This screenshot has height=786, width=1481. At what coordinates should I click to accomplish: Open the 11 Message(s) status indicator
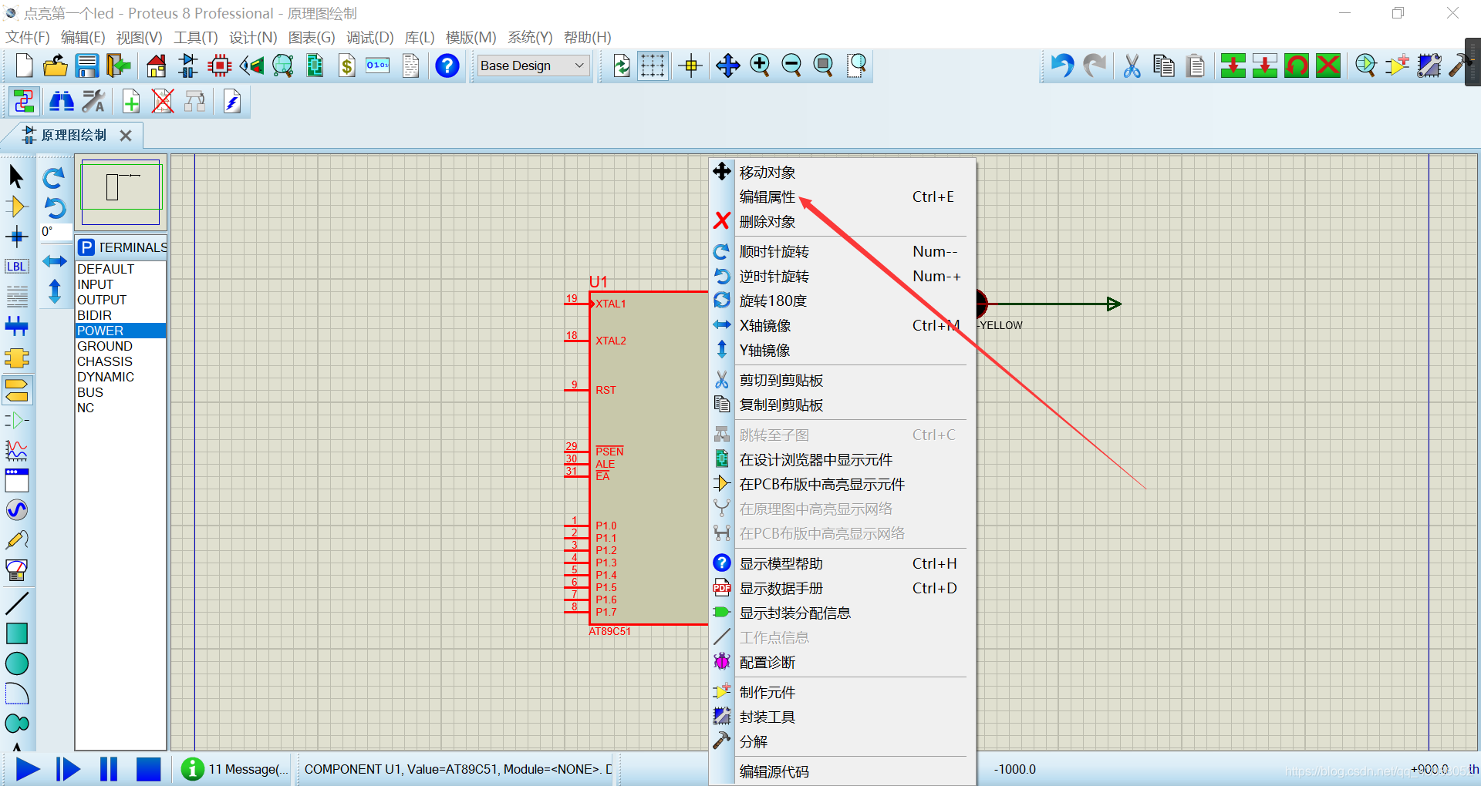[x=236, y=769]
